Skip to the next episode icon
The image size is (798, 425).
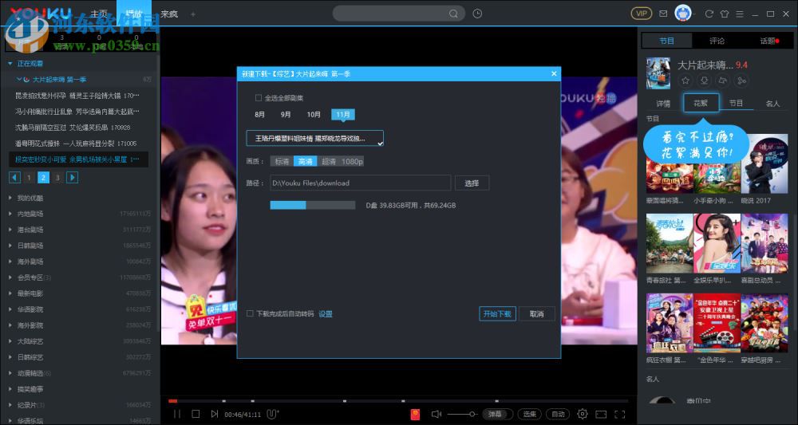click(214, 414)
